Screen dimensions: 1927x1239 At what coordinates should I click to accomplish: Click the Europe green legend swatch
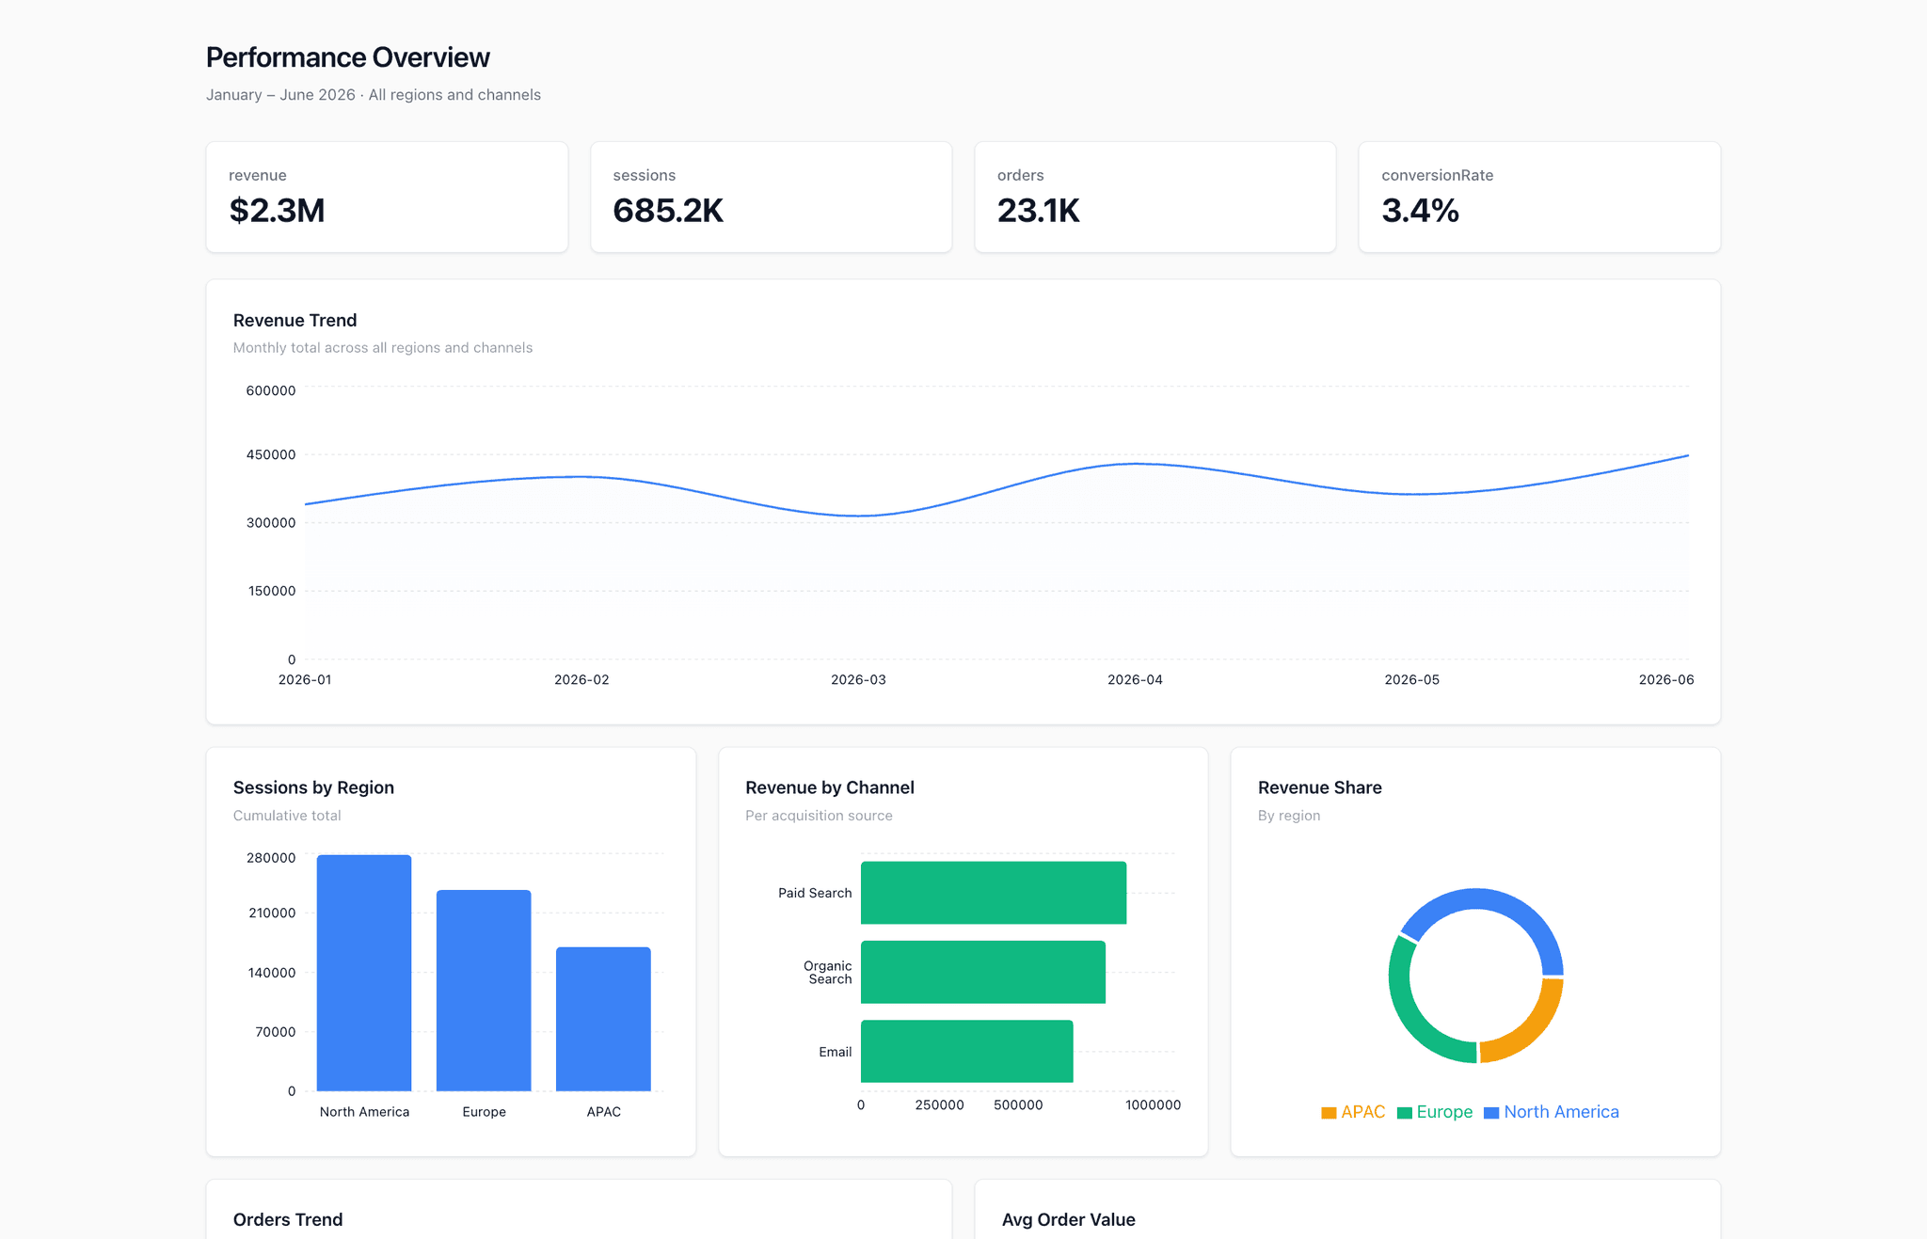coord(1405,1113)
